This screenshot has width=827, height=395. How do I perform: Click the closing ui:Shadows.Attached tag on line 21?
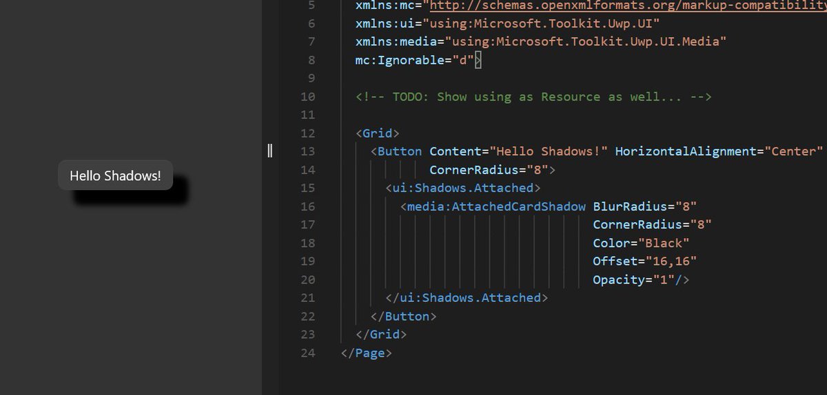coord(467,298)
